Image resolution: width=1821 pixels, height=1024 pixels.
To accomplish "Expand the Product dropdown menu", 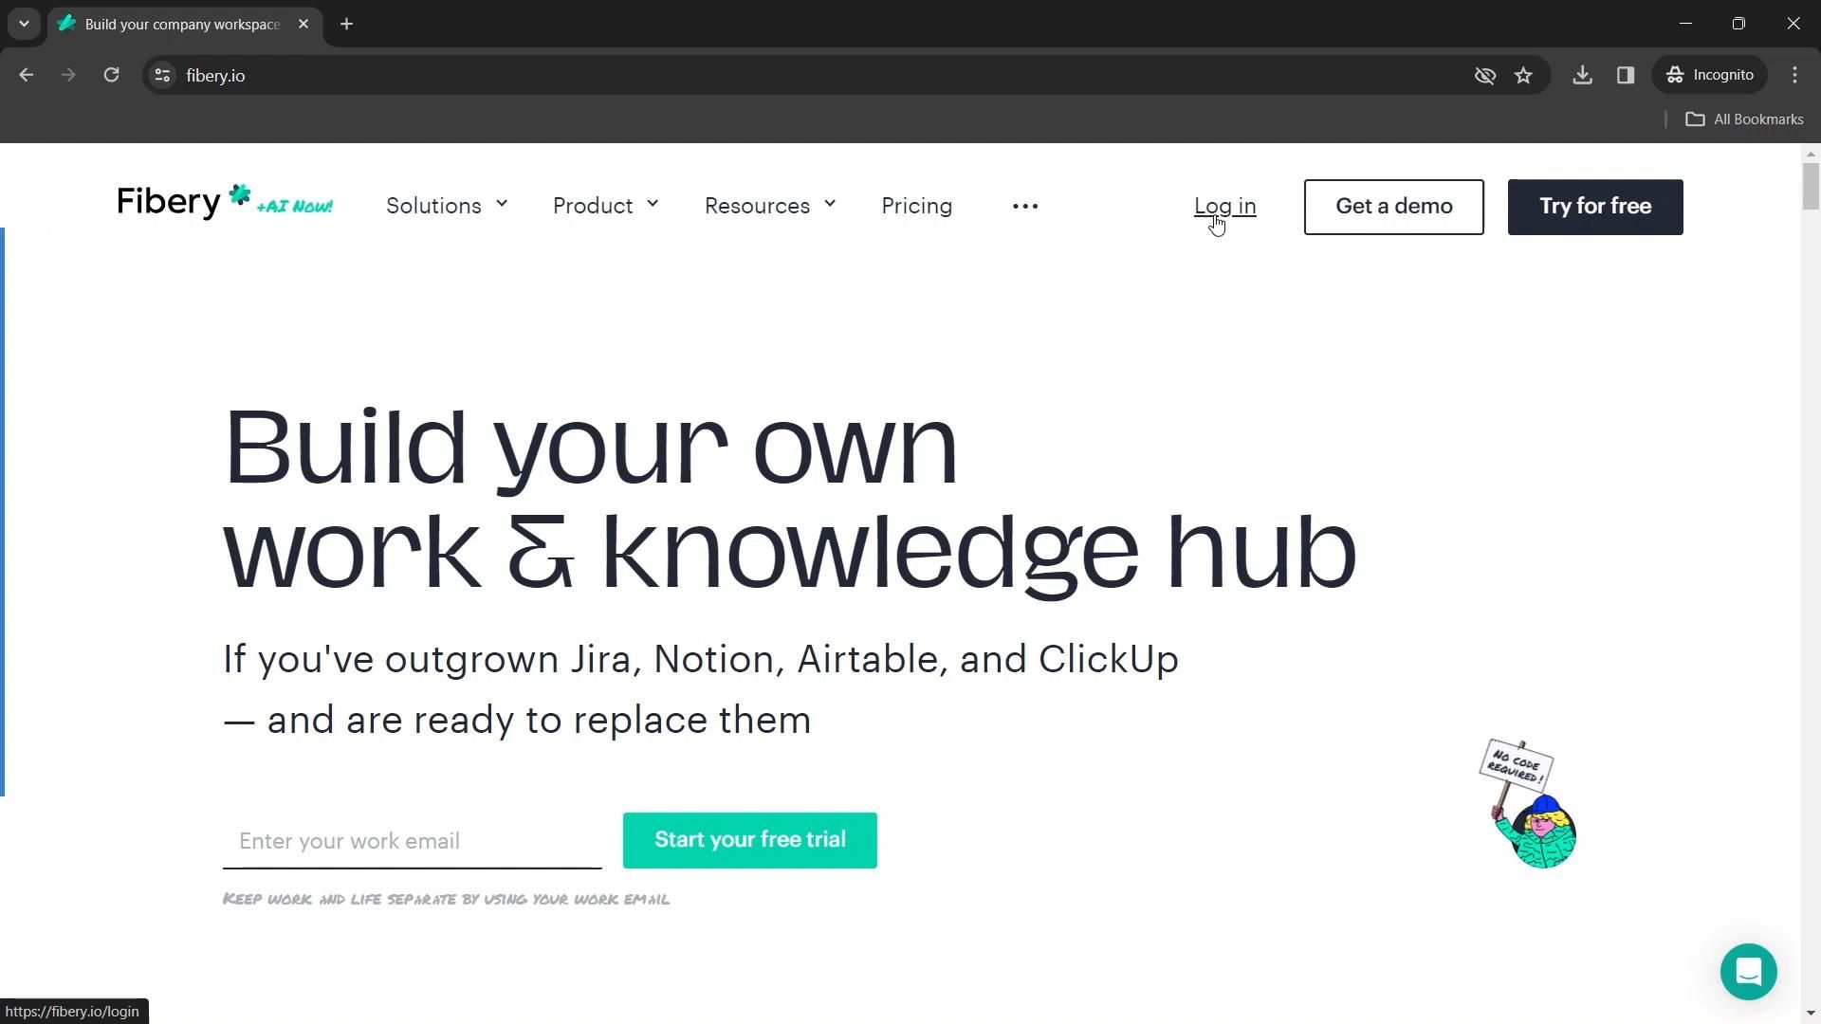I will point(605,206).
